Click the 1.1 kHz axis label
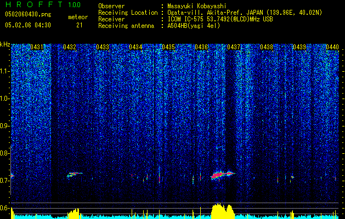The height and width of the screenshot is (219, 345). (5, 71)
